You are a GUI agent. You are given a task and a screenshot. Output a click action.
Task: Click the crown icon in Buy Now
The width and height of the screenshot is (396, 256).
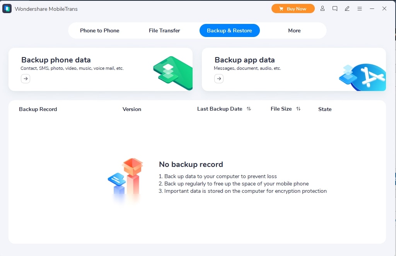pos(282,8)
